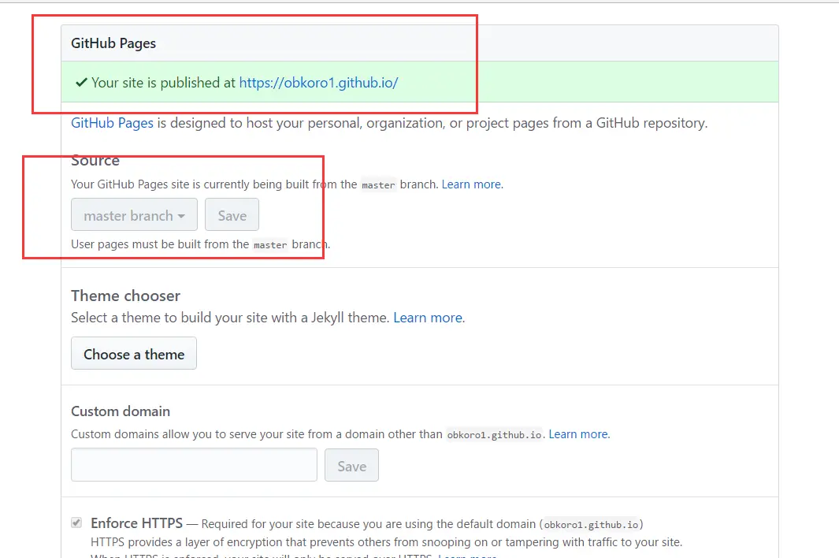
Task: Select the Source heading text
Action: pos(95,160)
